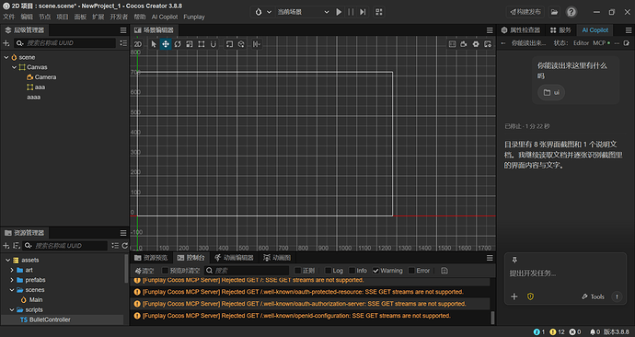The image size is (635, 337).
Task: Toggle the Log filter checkbox
Action: coord(328,271)
